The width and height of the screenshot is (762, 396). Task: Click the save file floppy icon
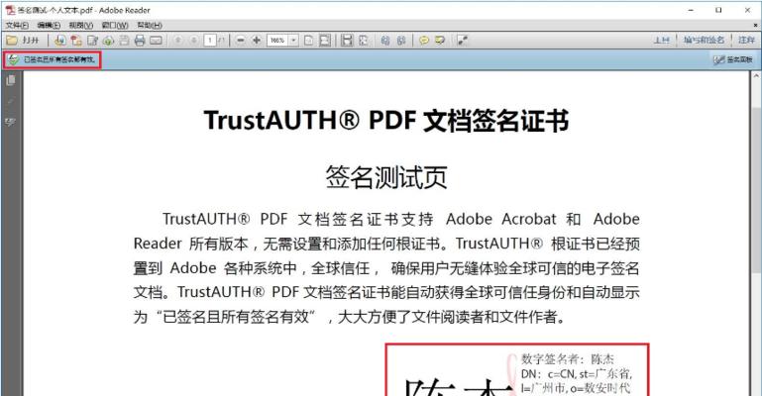[x=124, y=41]
